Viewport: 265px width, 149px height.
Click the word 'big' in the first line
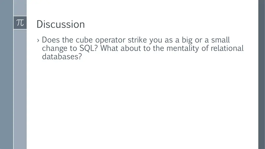pyautogui.click(x=187, y=40)
